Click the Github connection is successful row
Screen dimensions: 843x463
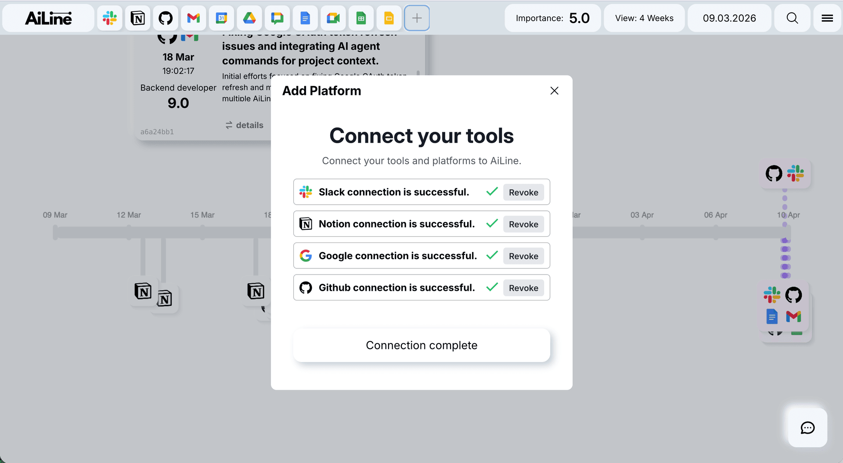point(421,288)
